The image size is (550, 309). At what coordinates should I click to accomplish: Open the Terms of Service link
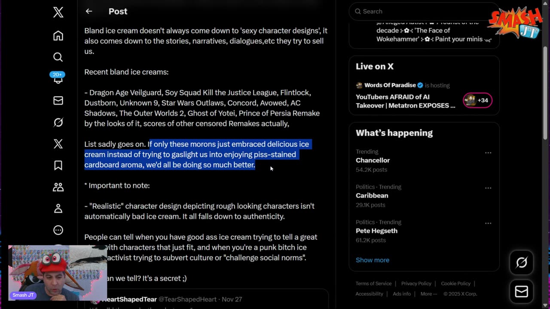tap(373, 284)
